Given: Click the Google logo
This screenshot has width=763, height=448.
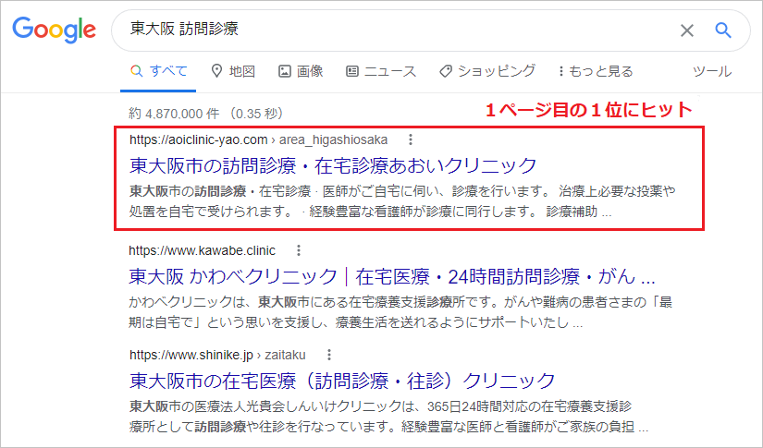Looking at the screenshot, I should click(x=54, y=30).
